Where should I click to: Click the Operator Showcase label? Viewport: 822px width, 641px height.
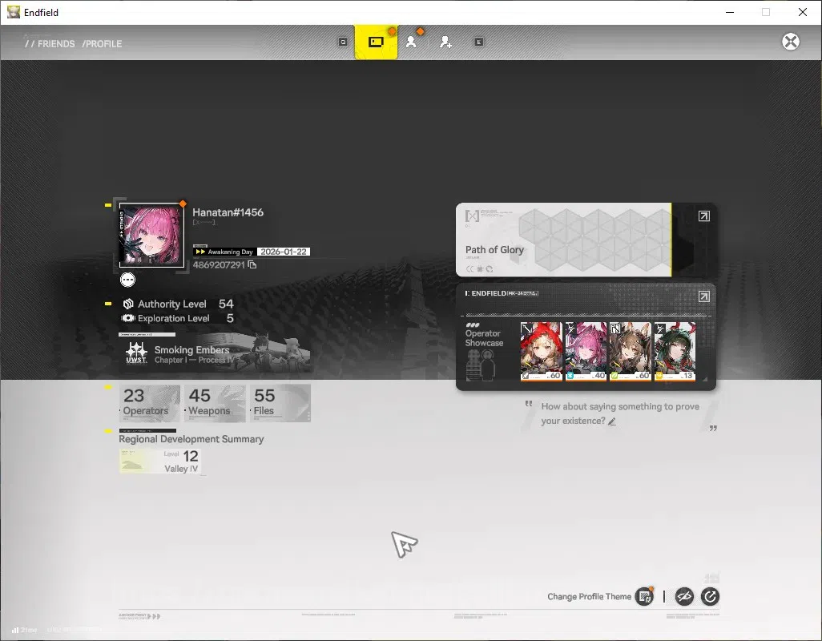[x=484, y=338]
